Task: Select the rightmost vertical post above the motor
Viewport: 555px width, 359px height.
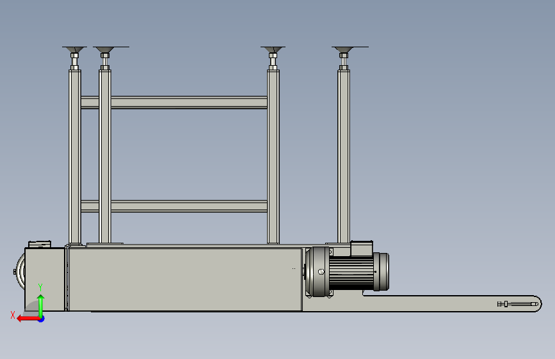Action: coord(344,156)
